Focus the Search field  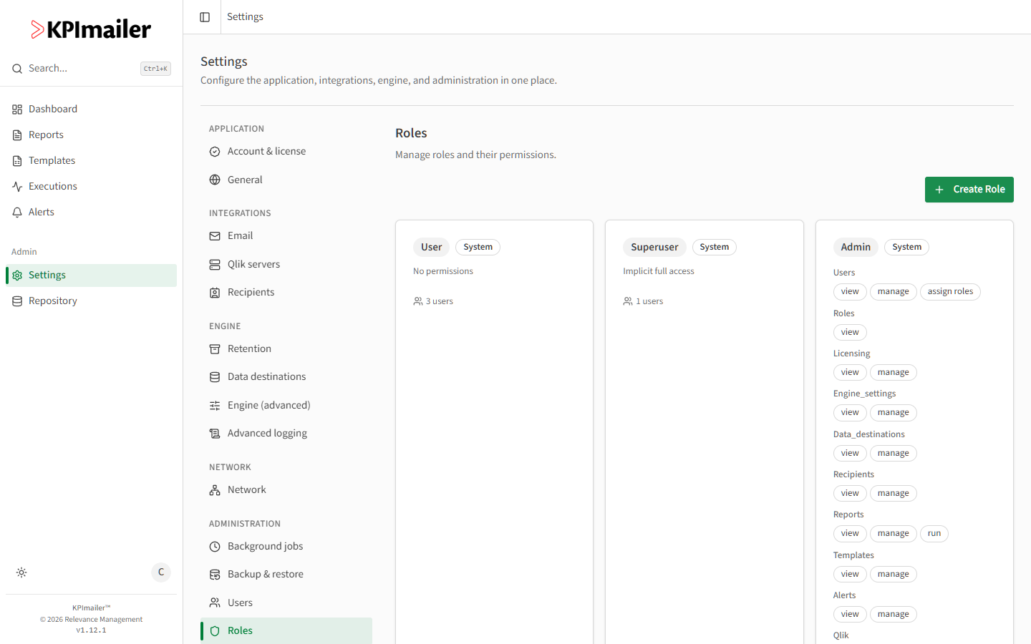[91, 69]
